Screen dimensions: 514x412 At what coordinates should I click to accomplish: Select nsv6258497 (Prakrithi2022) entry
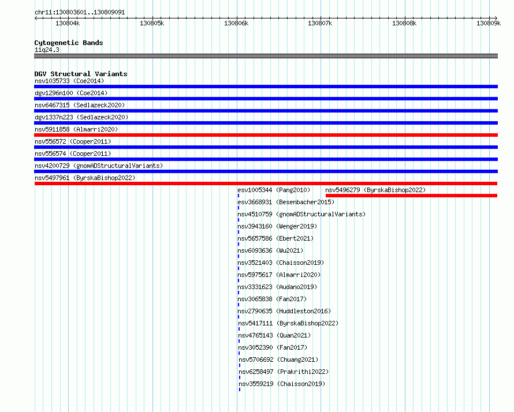[284, 372]
